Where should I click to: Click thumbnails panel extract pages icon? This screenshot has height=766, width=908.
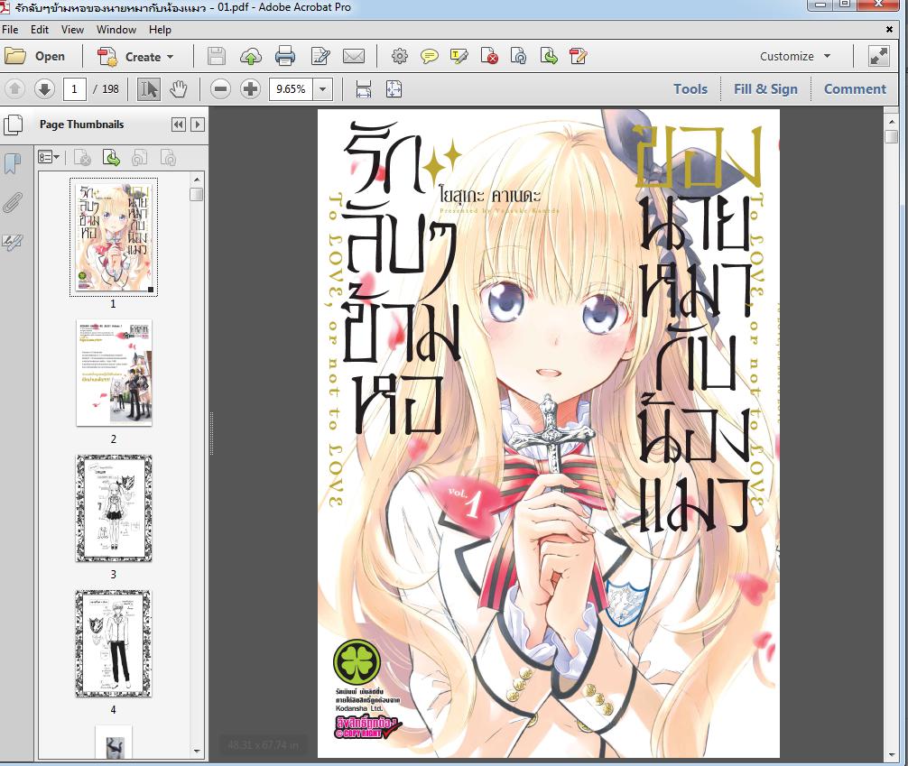pyautogui.click(x=111, y=158)
